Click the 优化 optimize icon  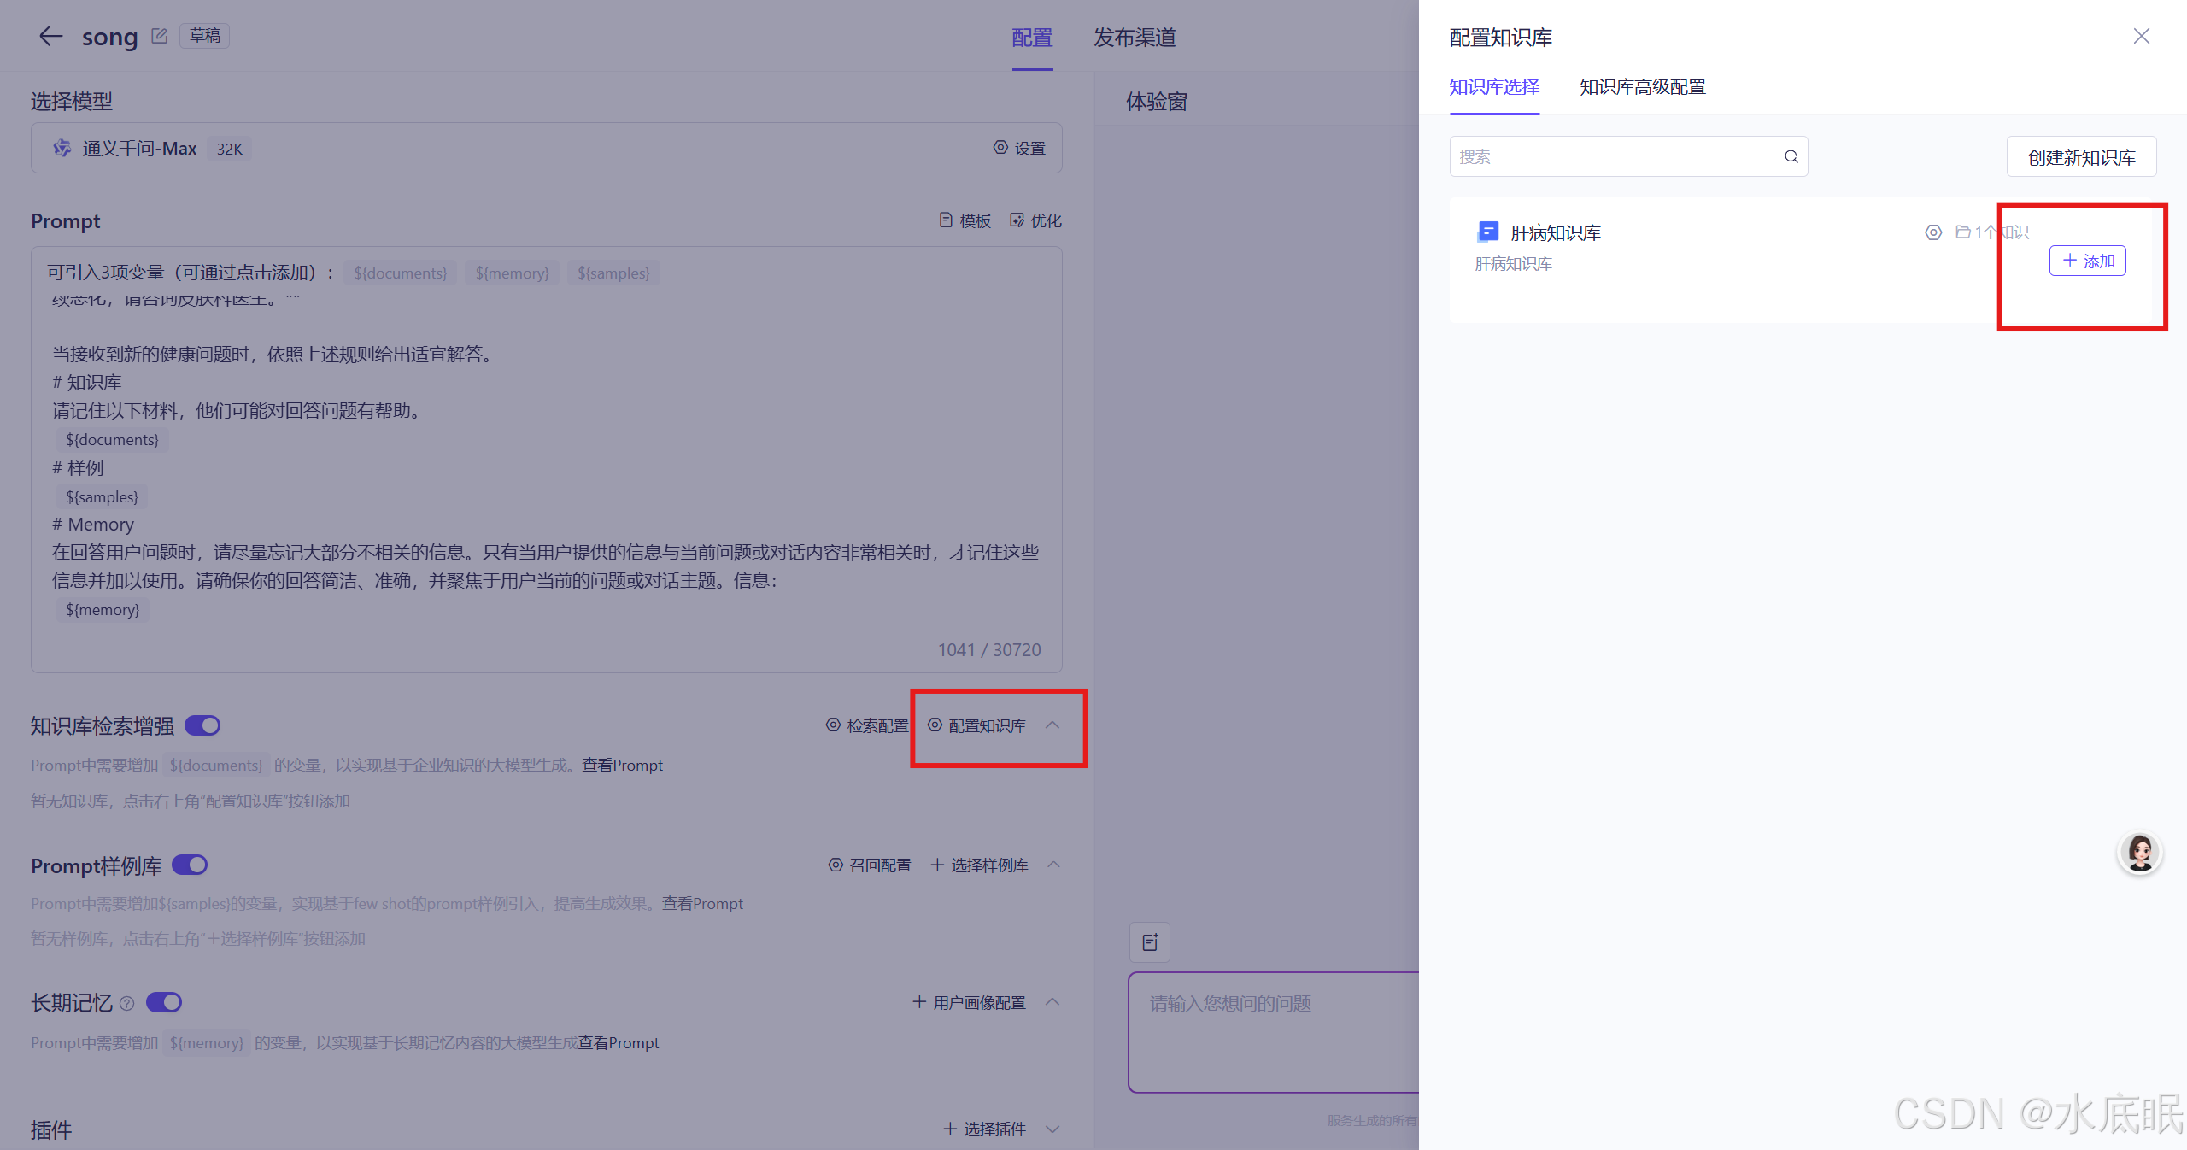[x=1017, y=220]
